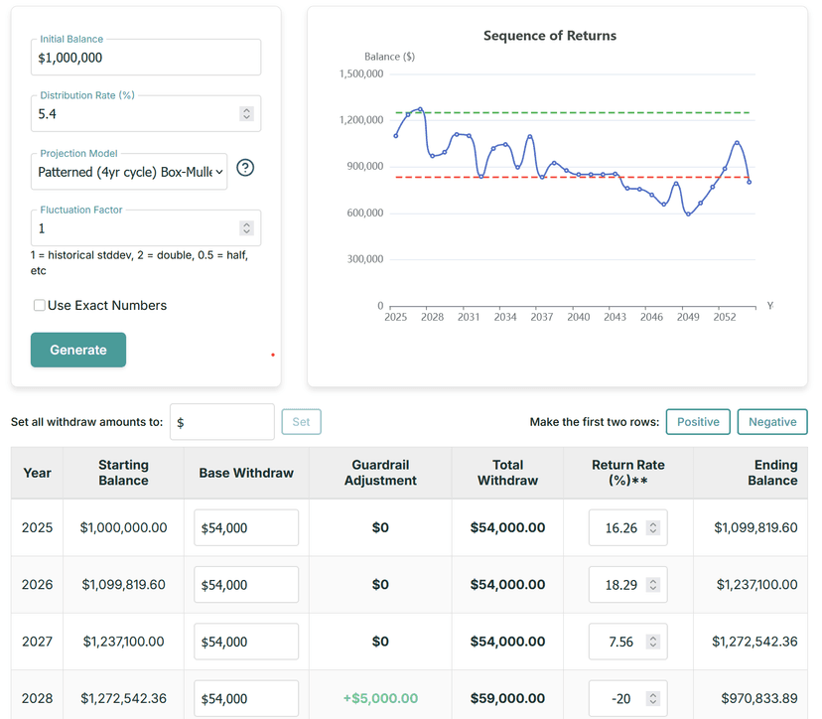Click the Fluctuation Factor spinner arrows
The image size is (822, 719).
click(x=246, y=228)
